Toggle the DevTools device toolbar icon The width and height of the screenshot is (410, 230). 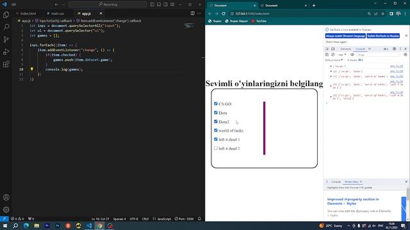333,49
